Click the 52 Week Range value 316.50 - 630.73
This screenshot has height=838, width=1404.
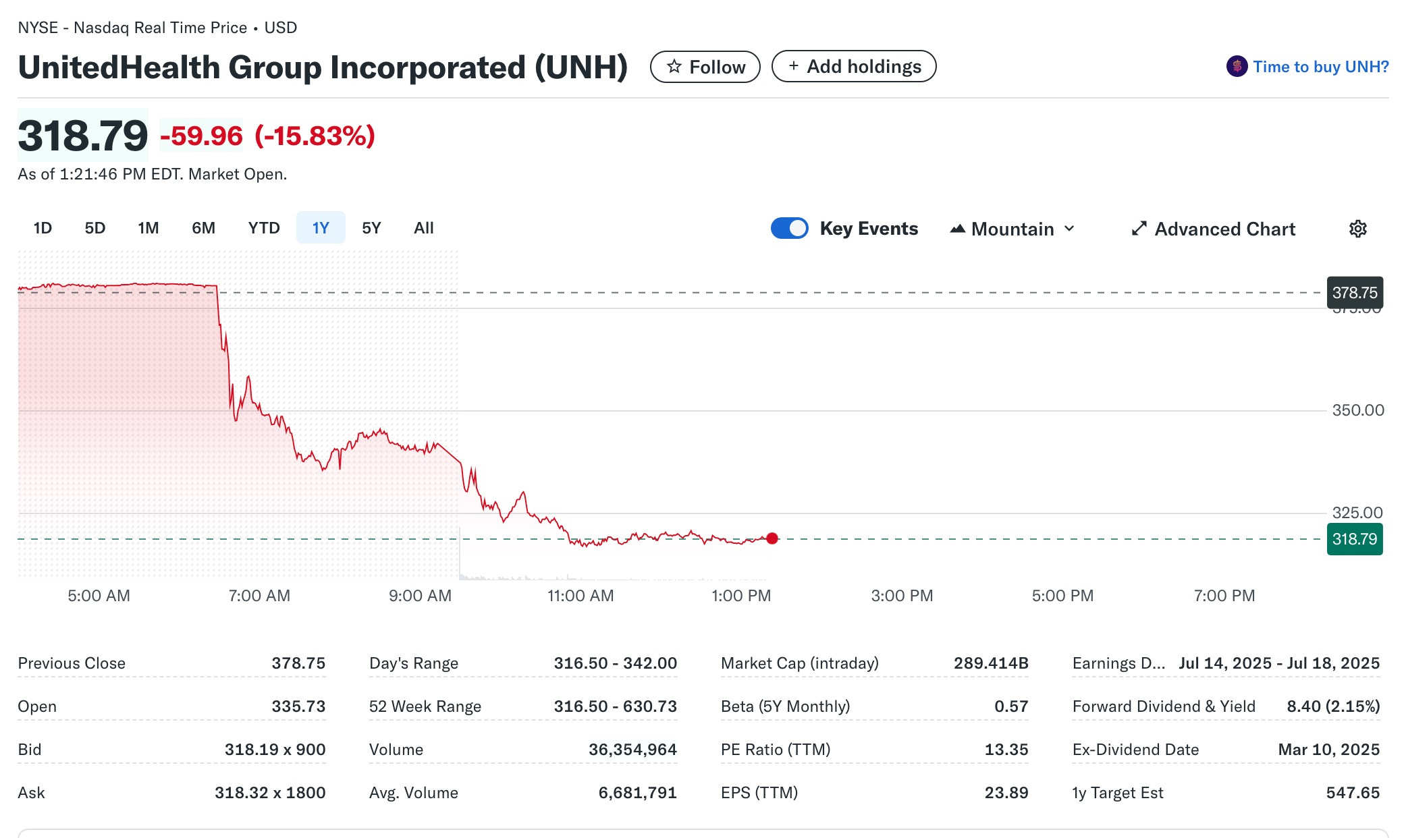[x=616, y=706]
